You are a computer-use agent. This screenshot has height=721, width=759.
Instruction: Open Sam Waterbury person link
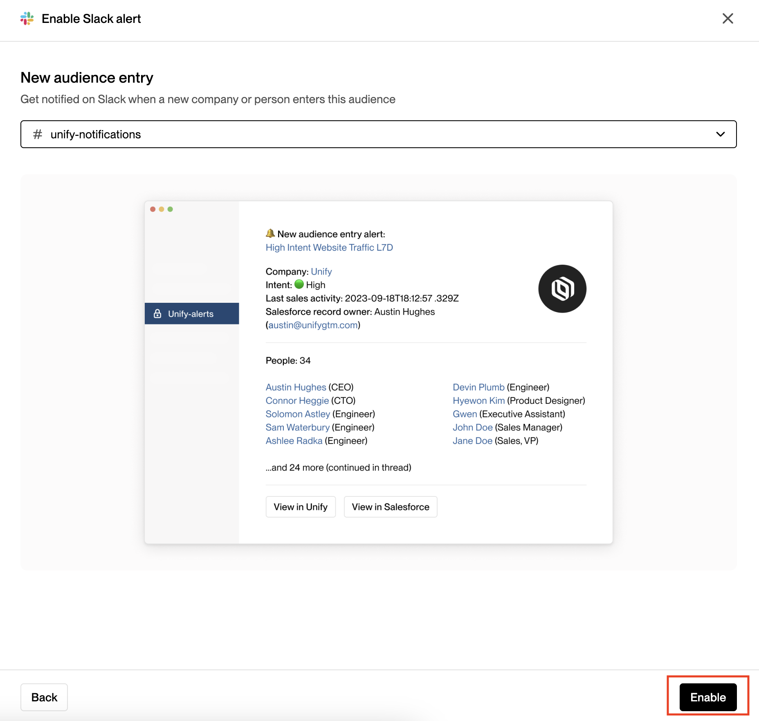(x=298, y=428)
